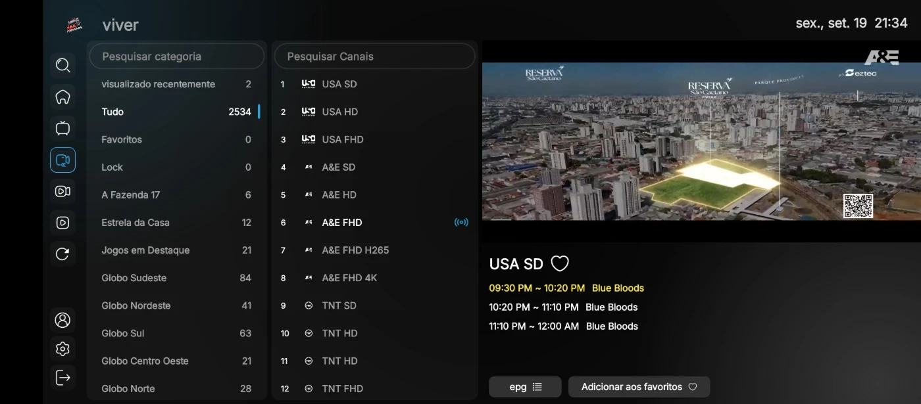Select channel 12 TNT FHD
This screenshot has width=921, height=404.
[374, 388]
